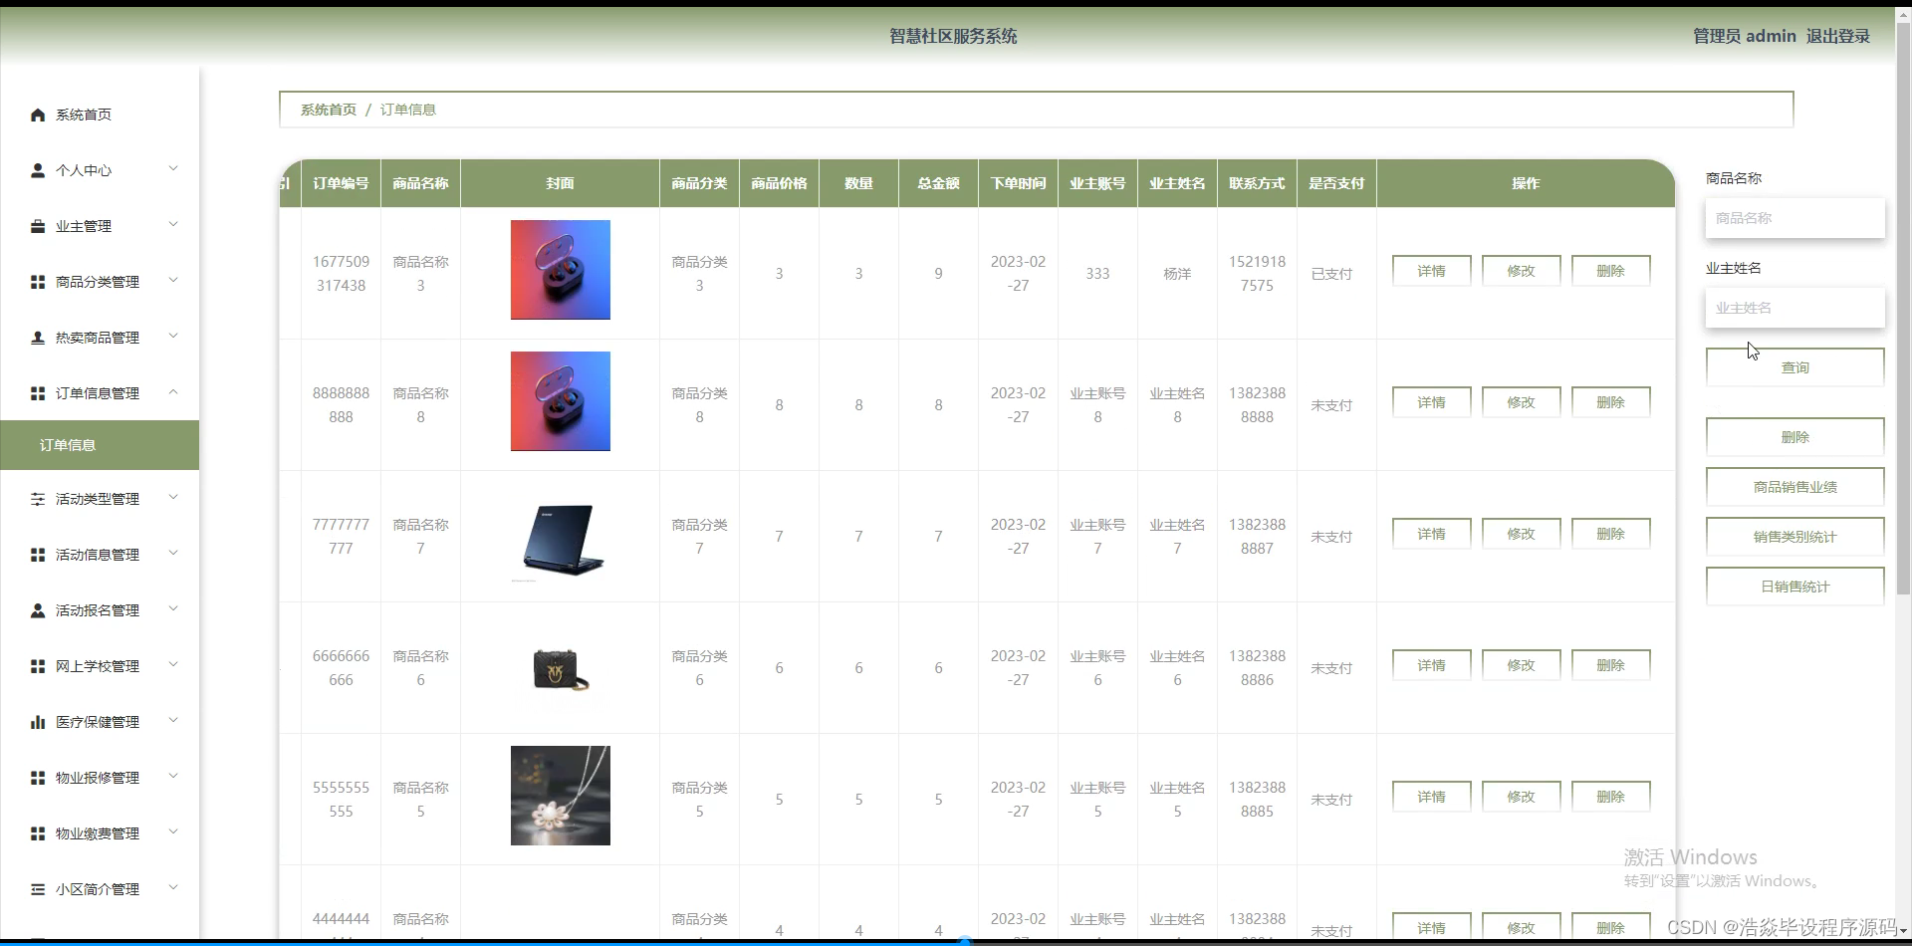The width and height of the screenshot is (1912, 946).
Task: Expand the 热卖商品管理 menu chevron
Action: 173,336
